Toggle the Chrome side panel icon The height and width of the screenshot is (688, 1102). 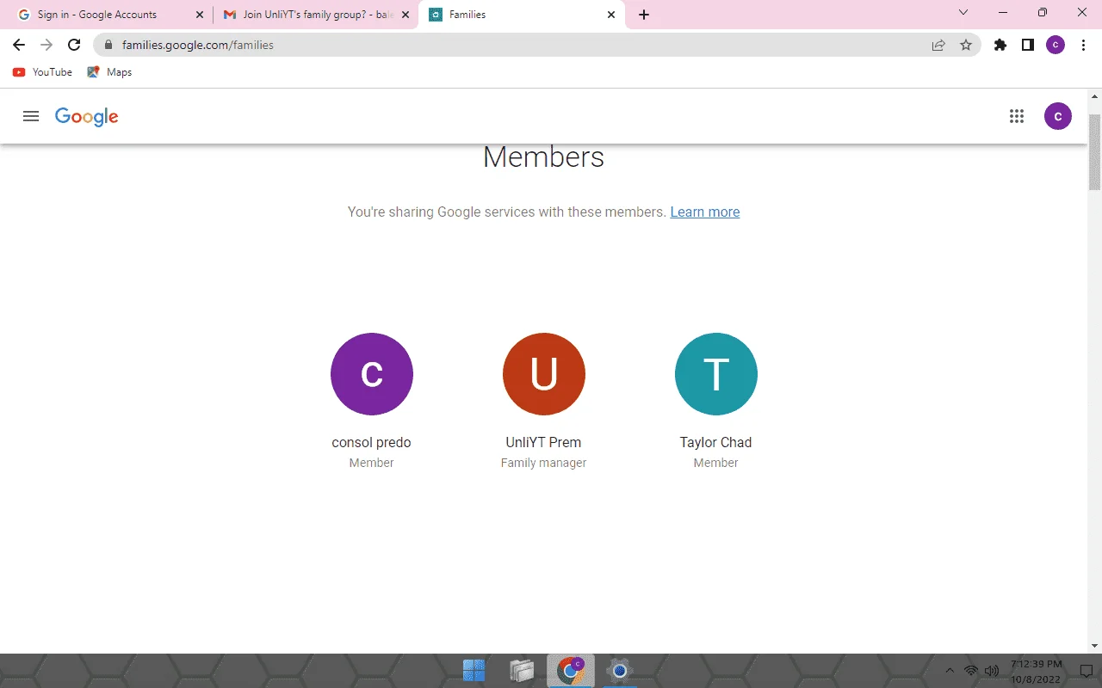point(1028,45)
